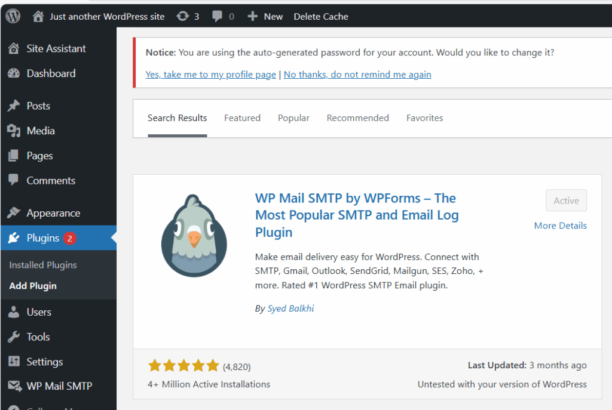Click the WP Mail SMTP envelope icon
The height and width of the screenshot is (410, 612).
point(15,386)
